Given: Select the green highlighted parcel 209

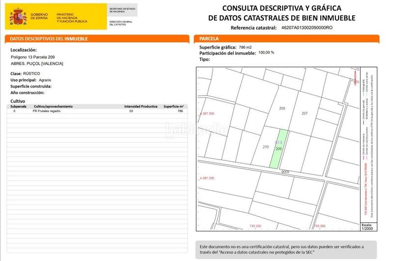Looking at the screenshot, I should tap(279, 150).
